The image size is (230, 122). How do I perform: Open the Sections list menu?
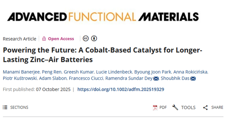point(16,107)
